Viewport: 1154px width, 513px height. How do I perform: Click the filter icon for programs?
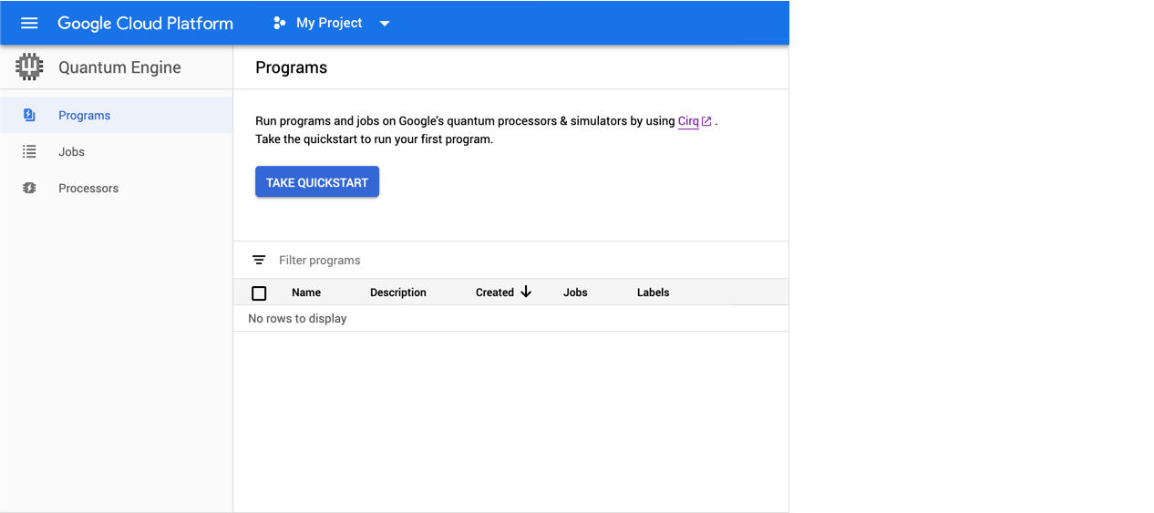[x=259, y=260]
